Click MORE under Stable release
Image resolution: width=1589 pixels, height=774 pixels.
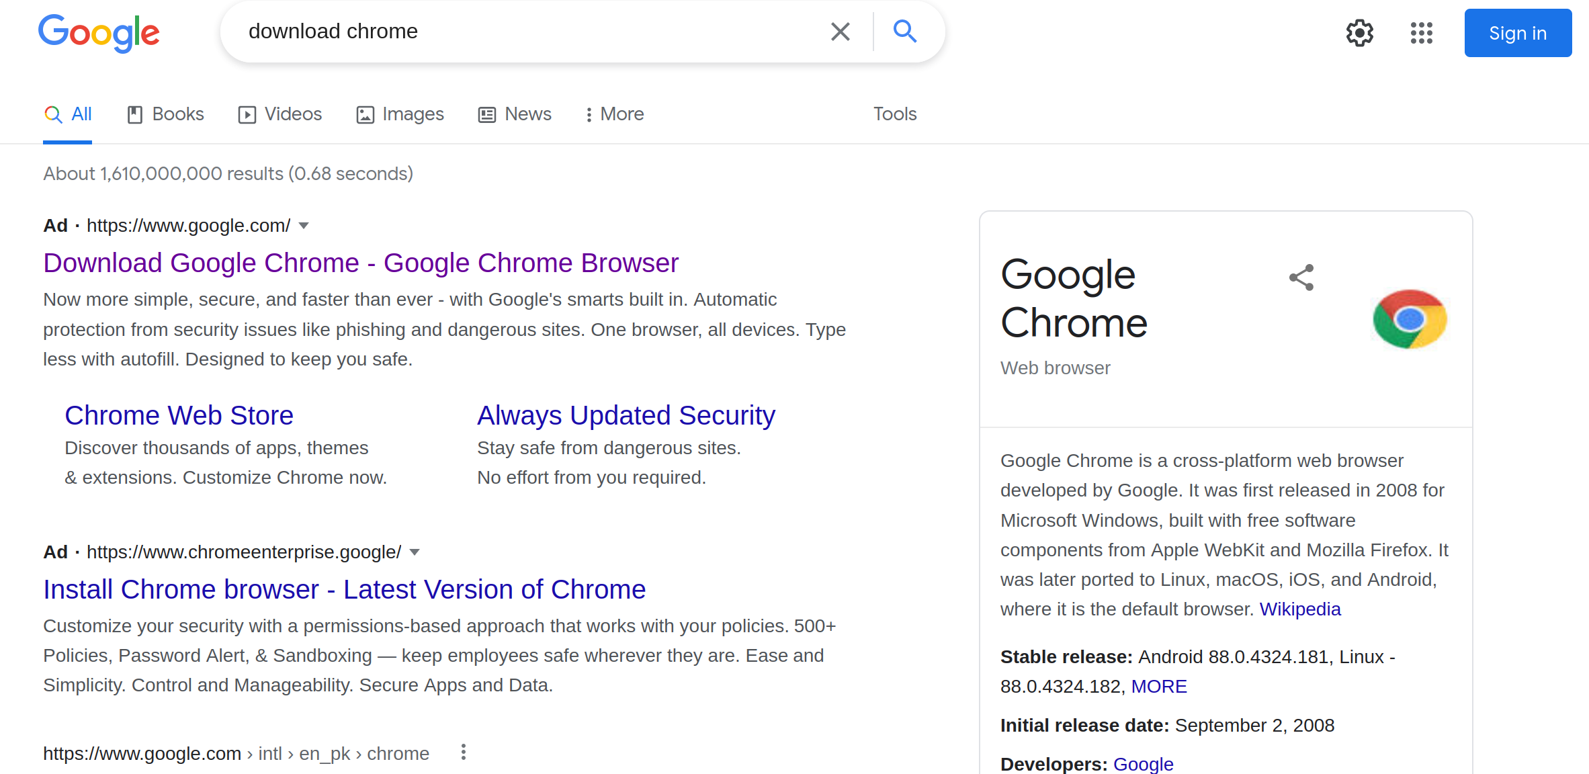pos(1159,687)
